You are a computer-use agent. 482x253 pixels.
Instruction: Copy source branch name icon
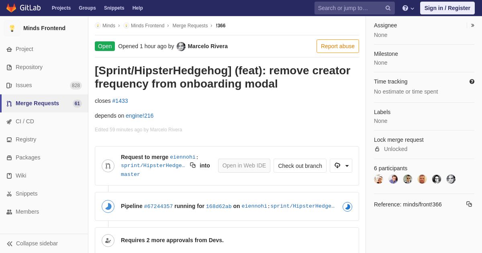(x=193, y=165)
